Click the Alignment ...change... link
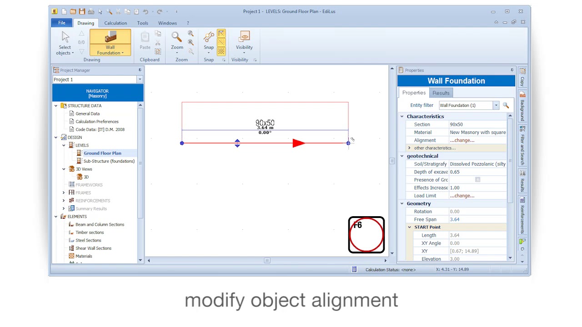Screen dimensions: 582x327 click(462, 140)
